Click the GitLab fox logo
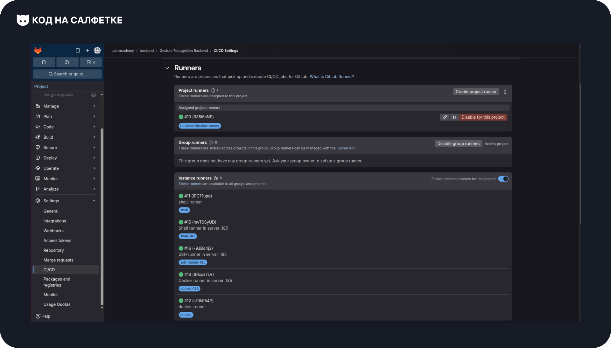The image size is (611, 348). coord(38,51)
